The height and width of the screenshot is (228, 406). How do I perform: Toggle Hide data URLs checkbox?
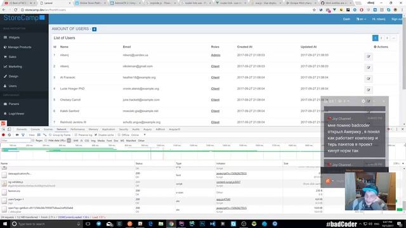46,141
